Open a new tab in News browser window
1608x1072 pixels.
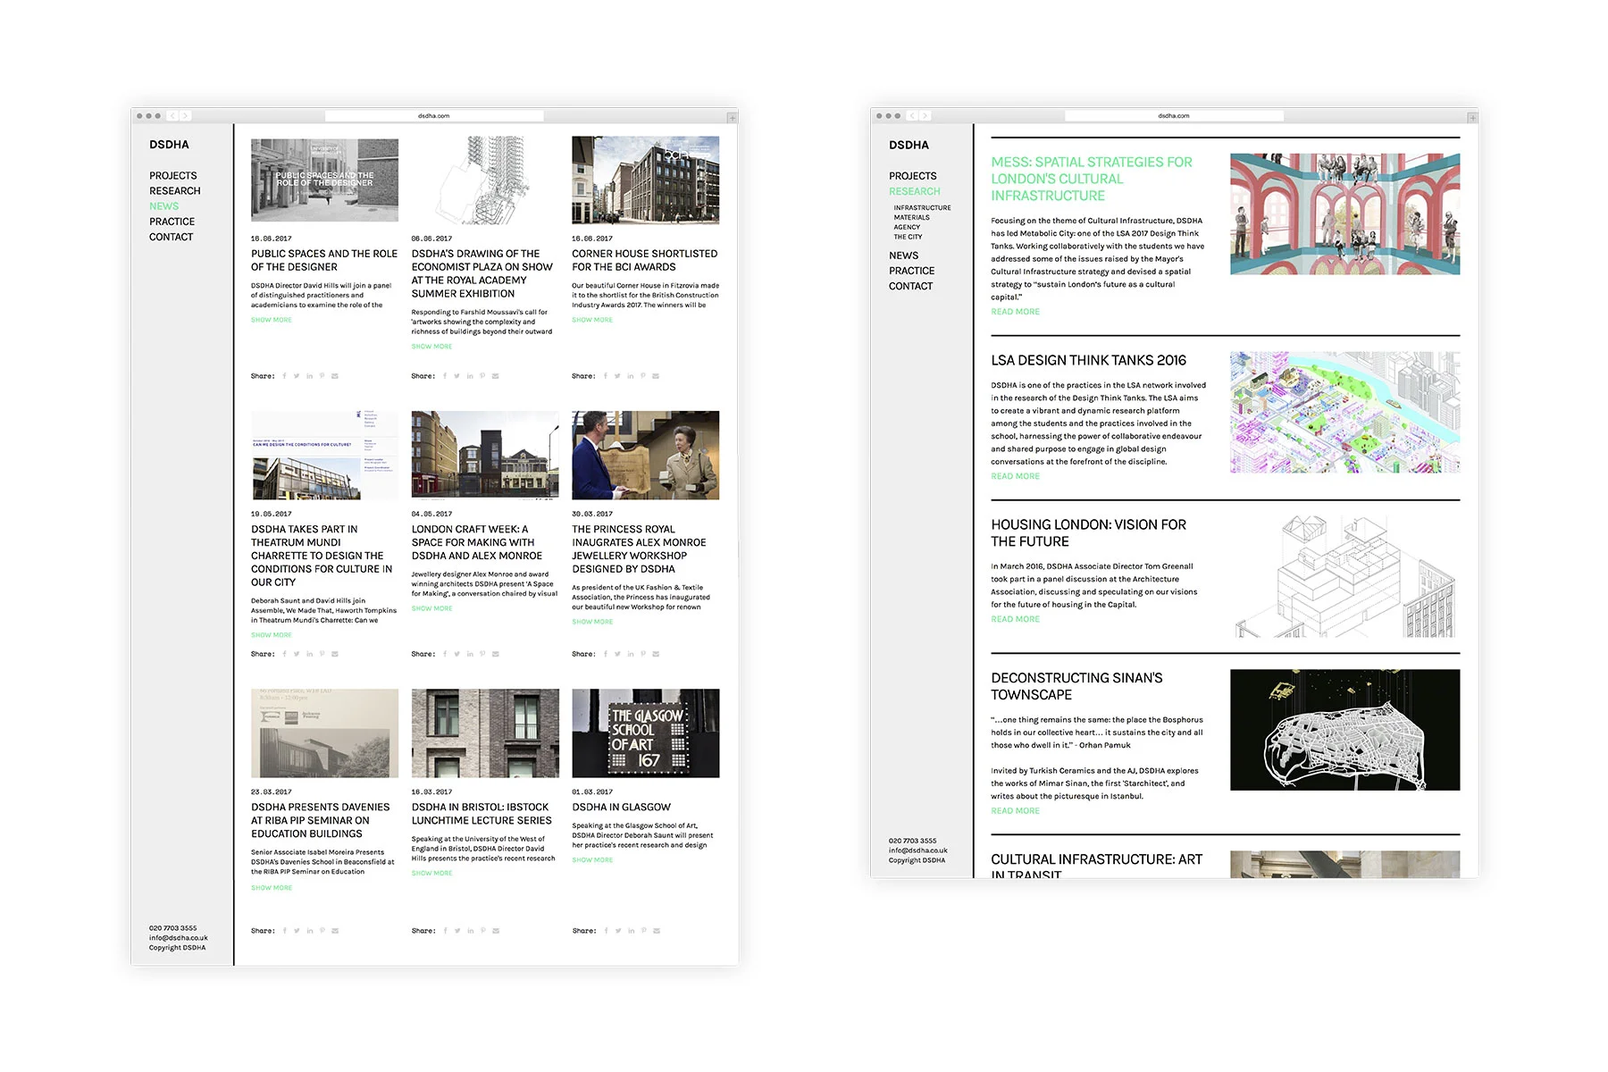pyautogui.click(x=733, y=117)
